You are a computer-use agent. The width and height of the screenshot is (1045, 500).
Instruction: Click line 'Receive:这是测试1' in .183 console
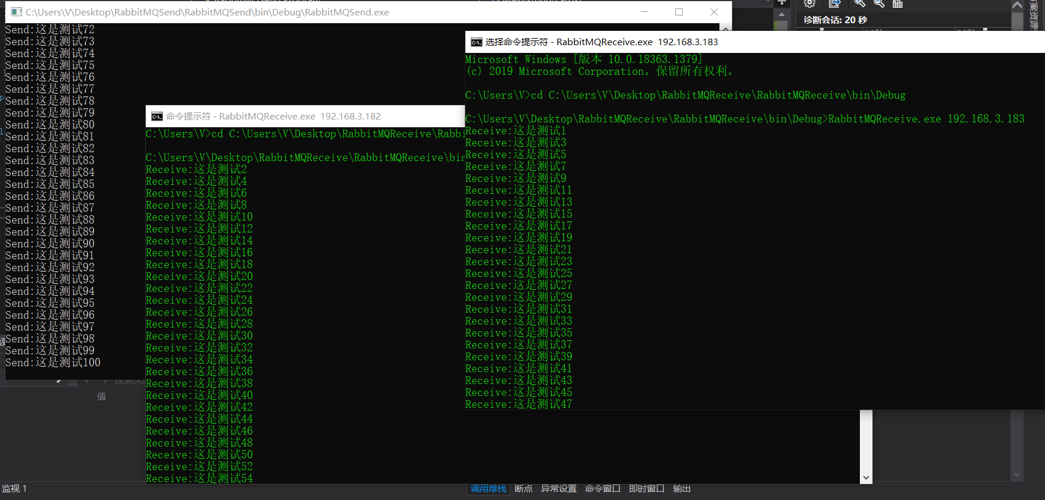(516, 131)
